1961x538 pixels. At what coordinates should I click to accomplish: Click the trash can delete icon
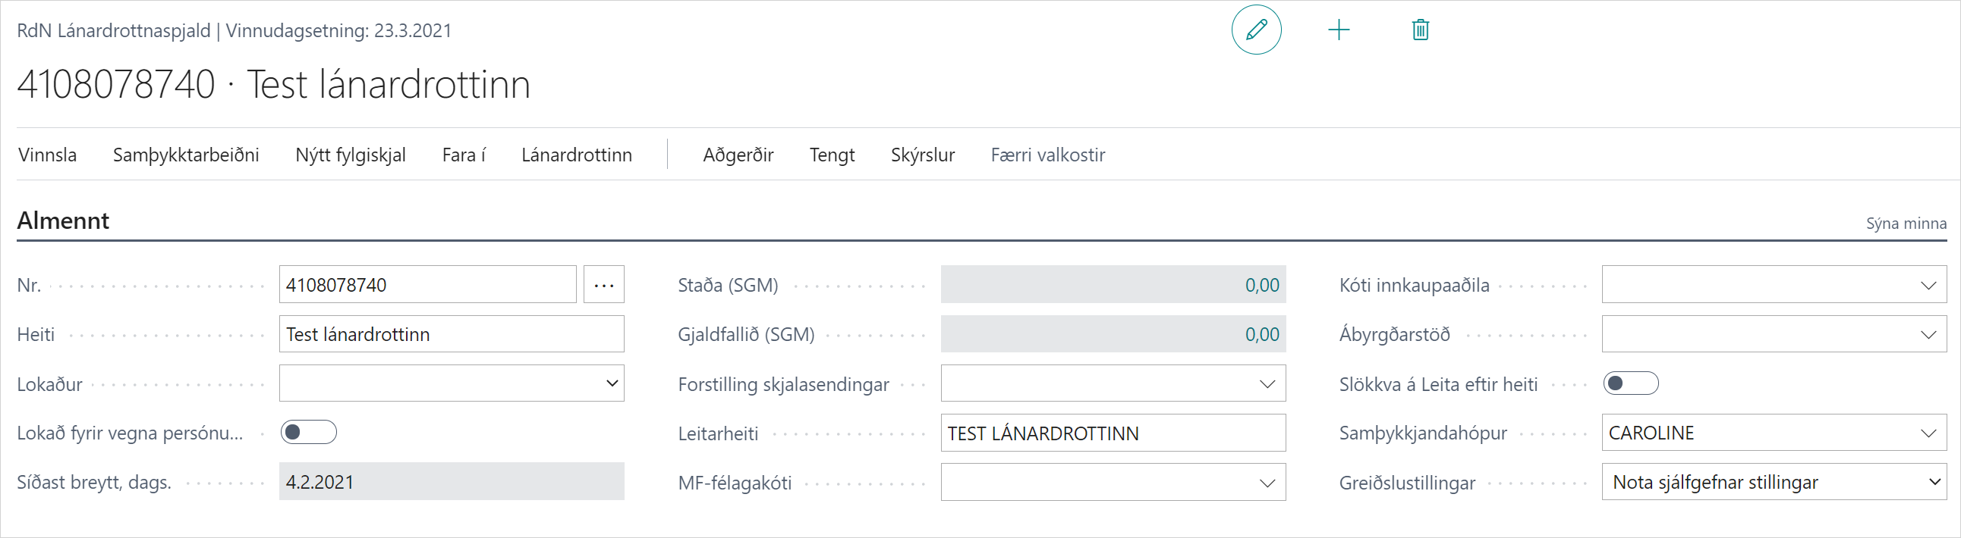[x=1420, y=30]
